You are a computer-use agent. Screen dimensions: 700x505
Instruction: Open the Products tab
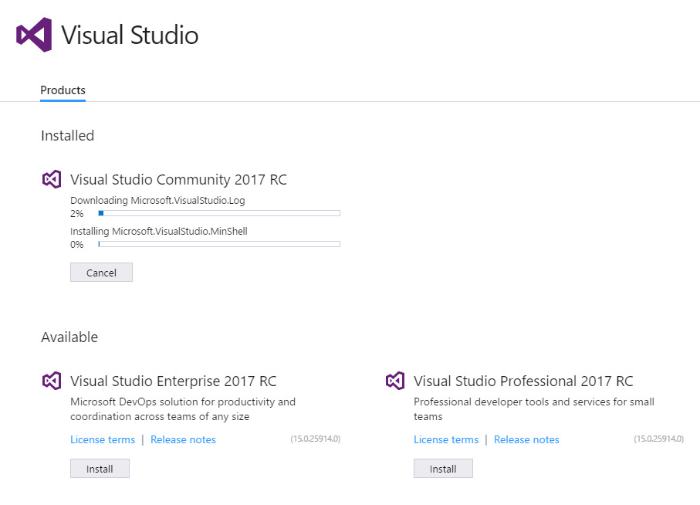63,90
